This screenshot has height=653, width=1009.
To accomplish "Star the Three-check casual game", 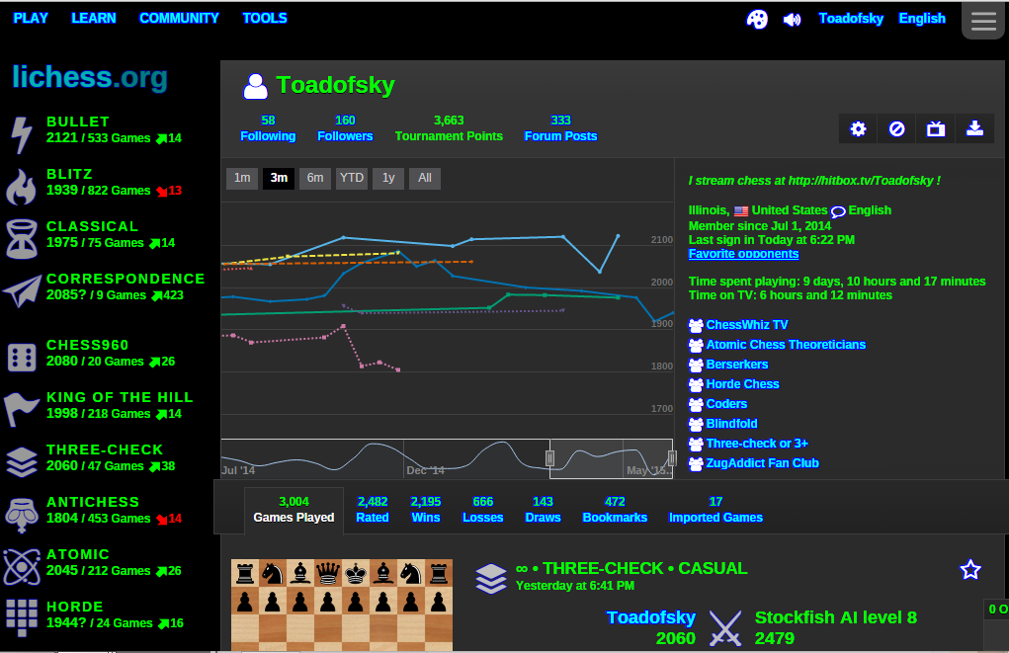I will pyautogui.click(x=969, y=569).
